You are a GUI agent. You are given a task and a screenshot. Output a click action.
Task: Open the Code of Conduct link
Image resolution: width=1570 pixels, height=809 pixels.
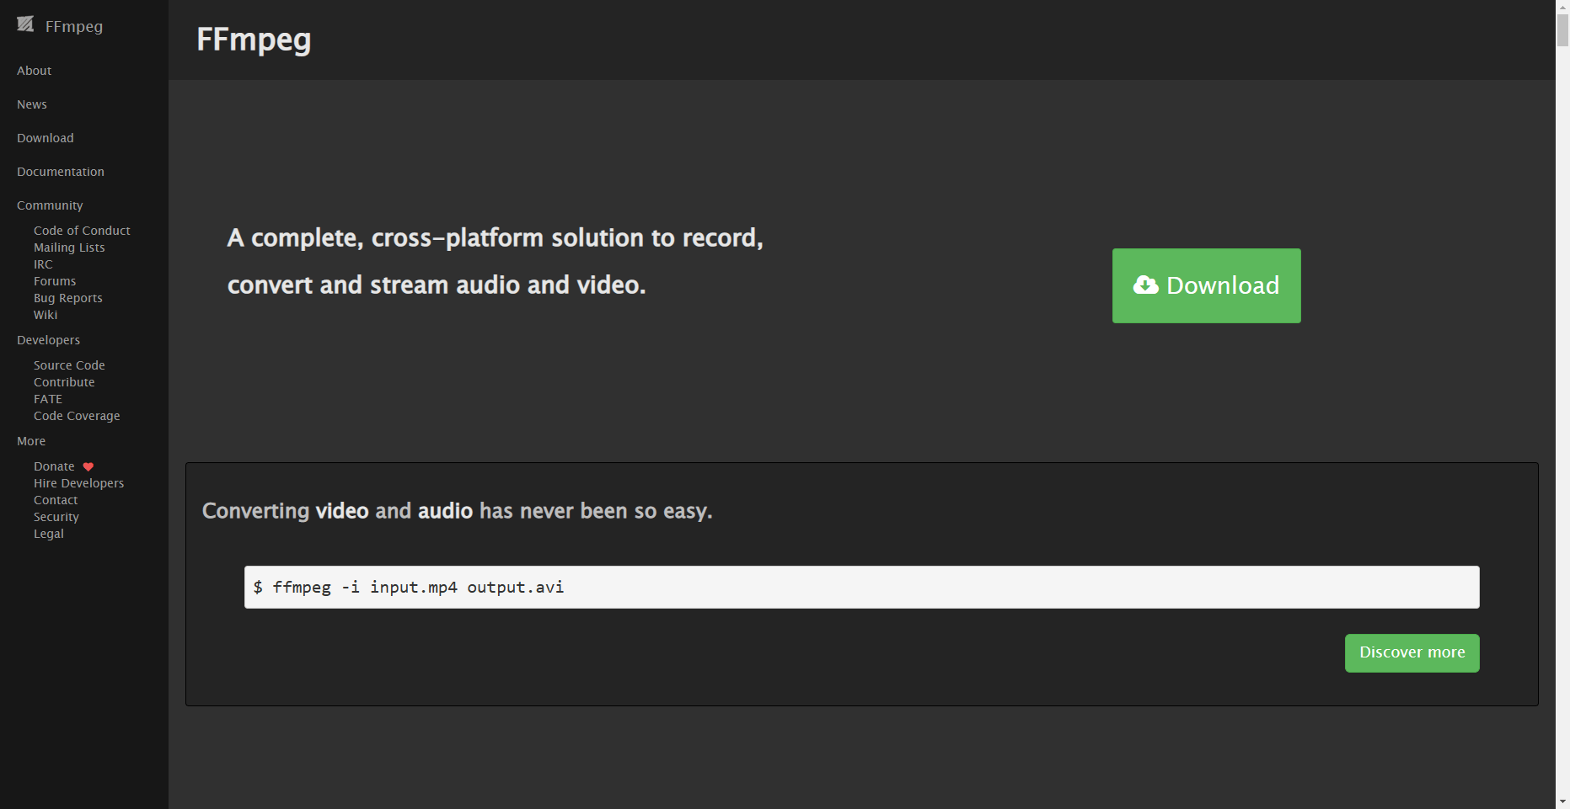pos(82,231)
